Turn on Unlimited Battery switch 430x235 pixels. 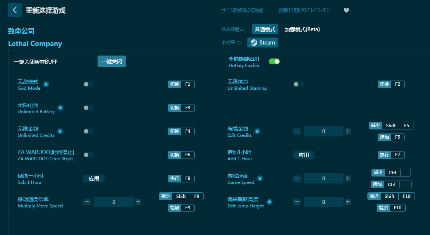[x=89, y=108]
